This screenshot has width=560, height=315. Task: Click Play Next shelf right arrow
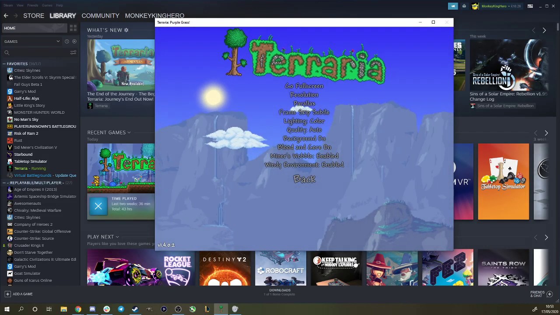click(546, 237)
